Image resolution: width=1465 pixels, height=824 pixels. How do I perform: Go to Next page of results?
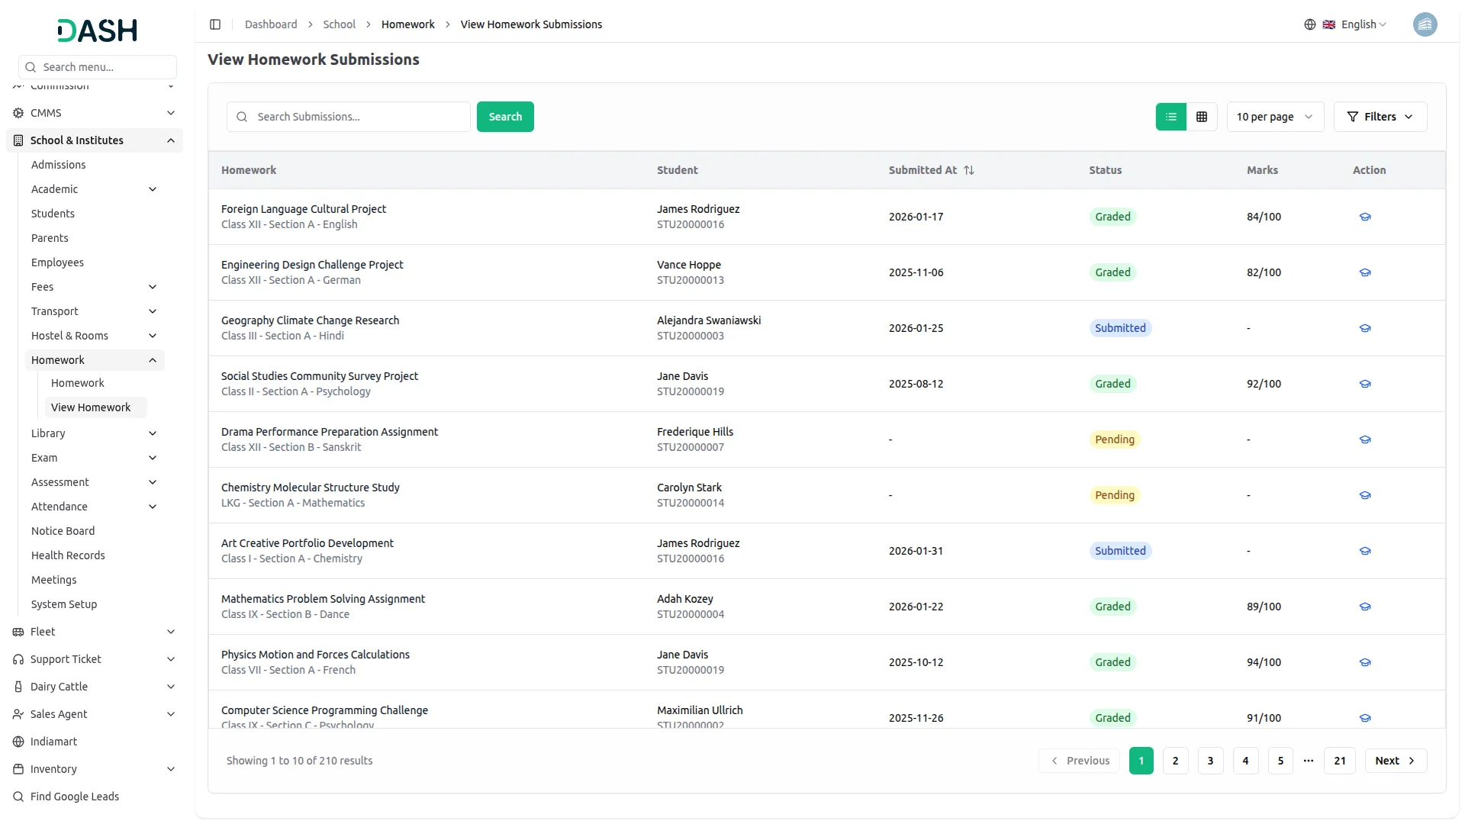(1395, 761)
